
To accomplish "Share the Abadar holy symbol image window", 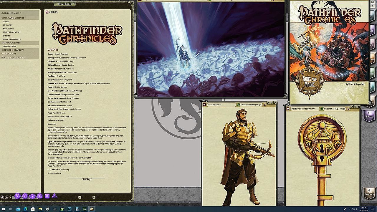I will [x=352, y=107].
